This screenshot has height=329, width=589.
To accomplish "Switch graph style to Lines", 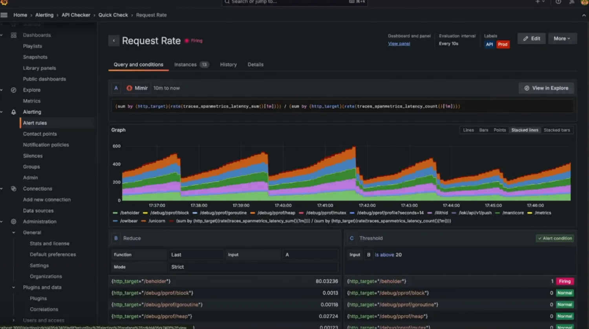I will 468,130.
